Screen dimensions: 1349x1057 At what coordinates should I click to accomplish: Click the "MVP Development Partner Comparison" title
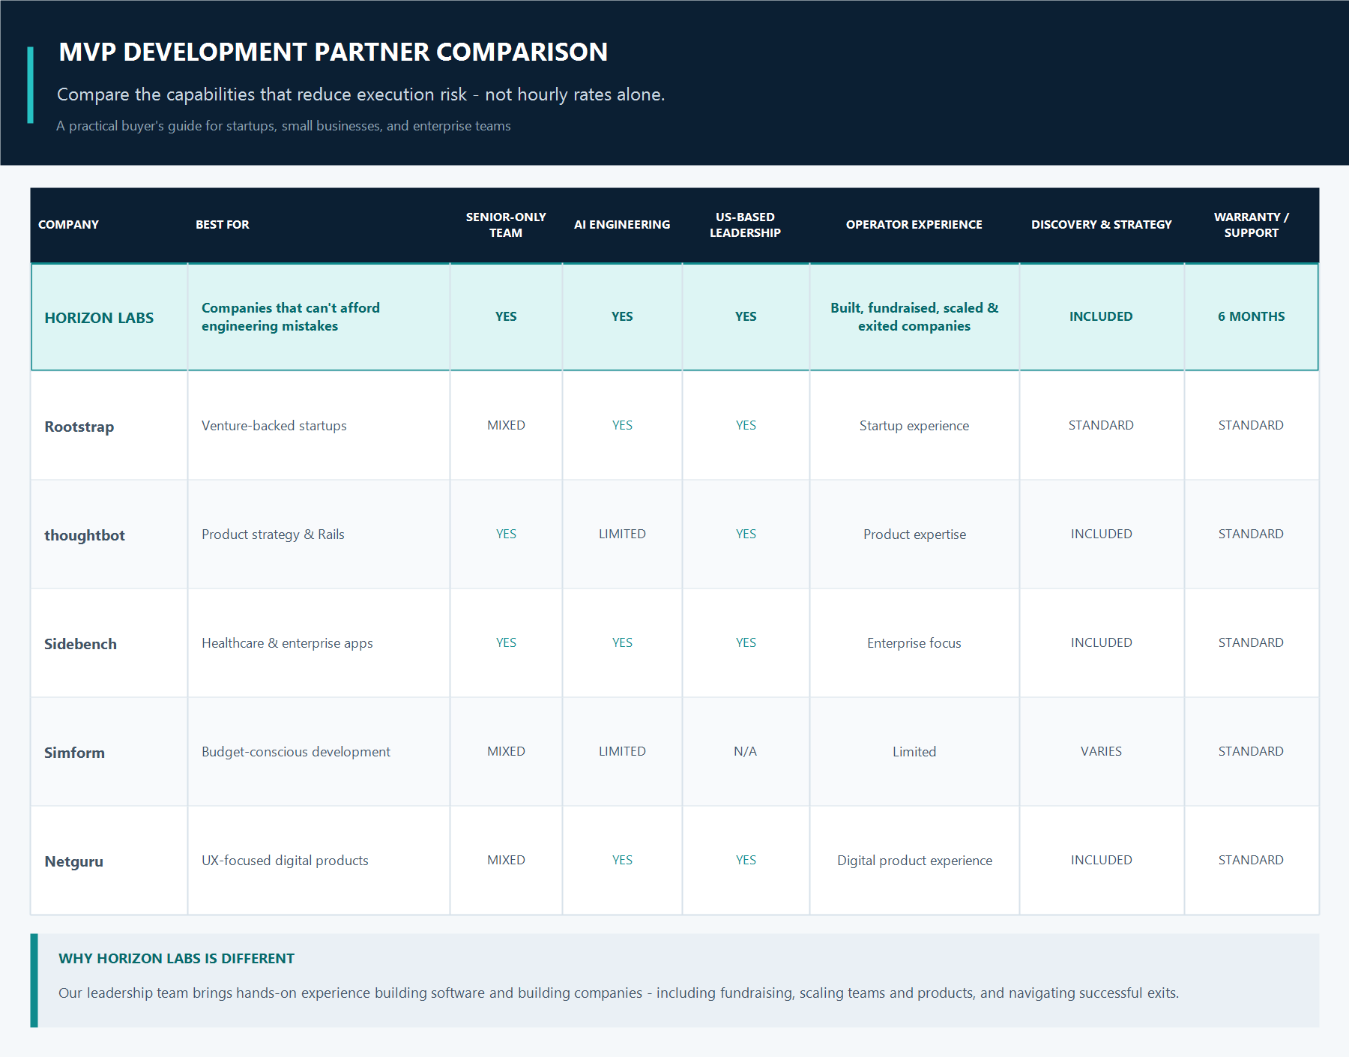333,52
